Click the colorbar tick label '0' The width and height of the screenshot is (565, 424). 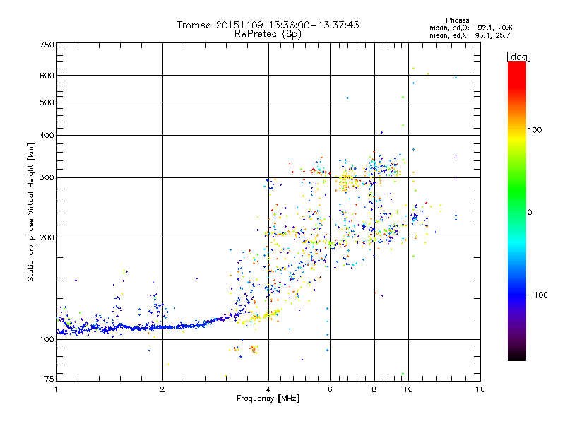530,213
